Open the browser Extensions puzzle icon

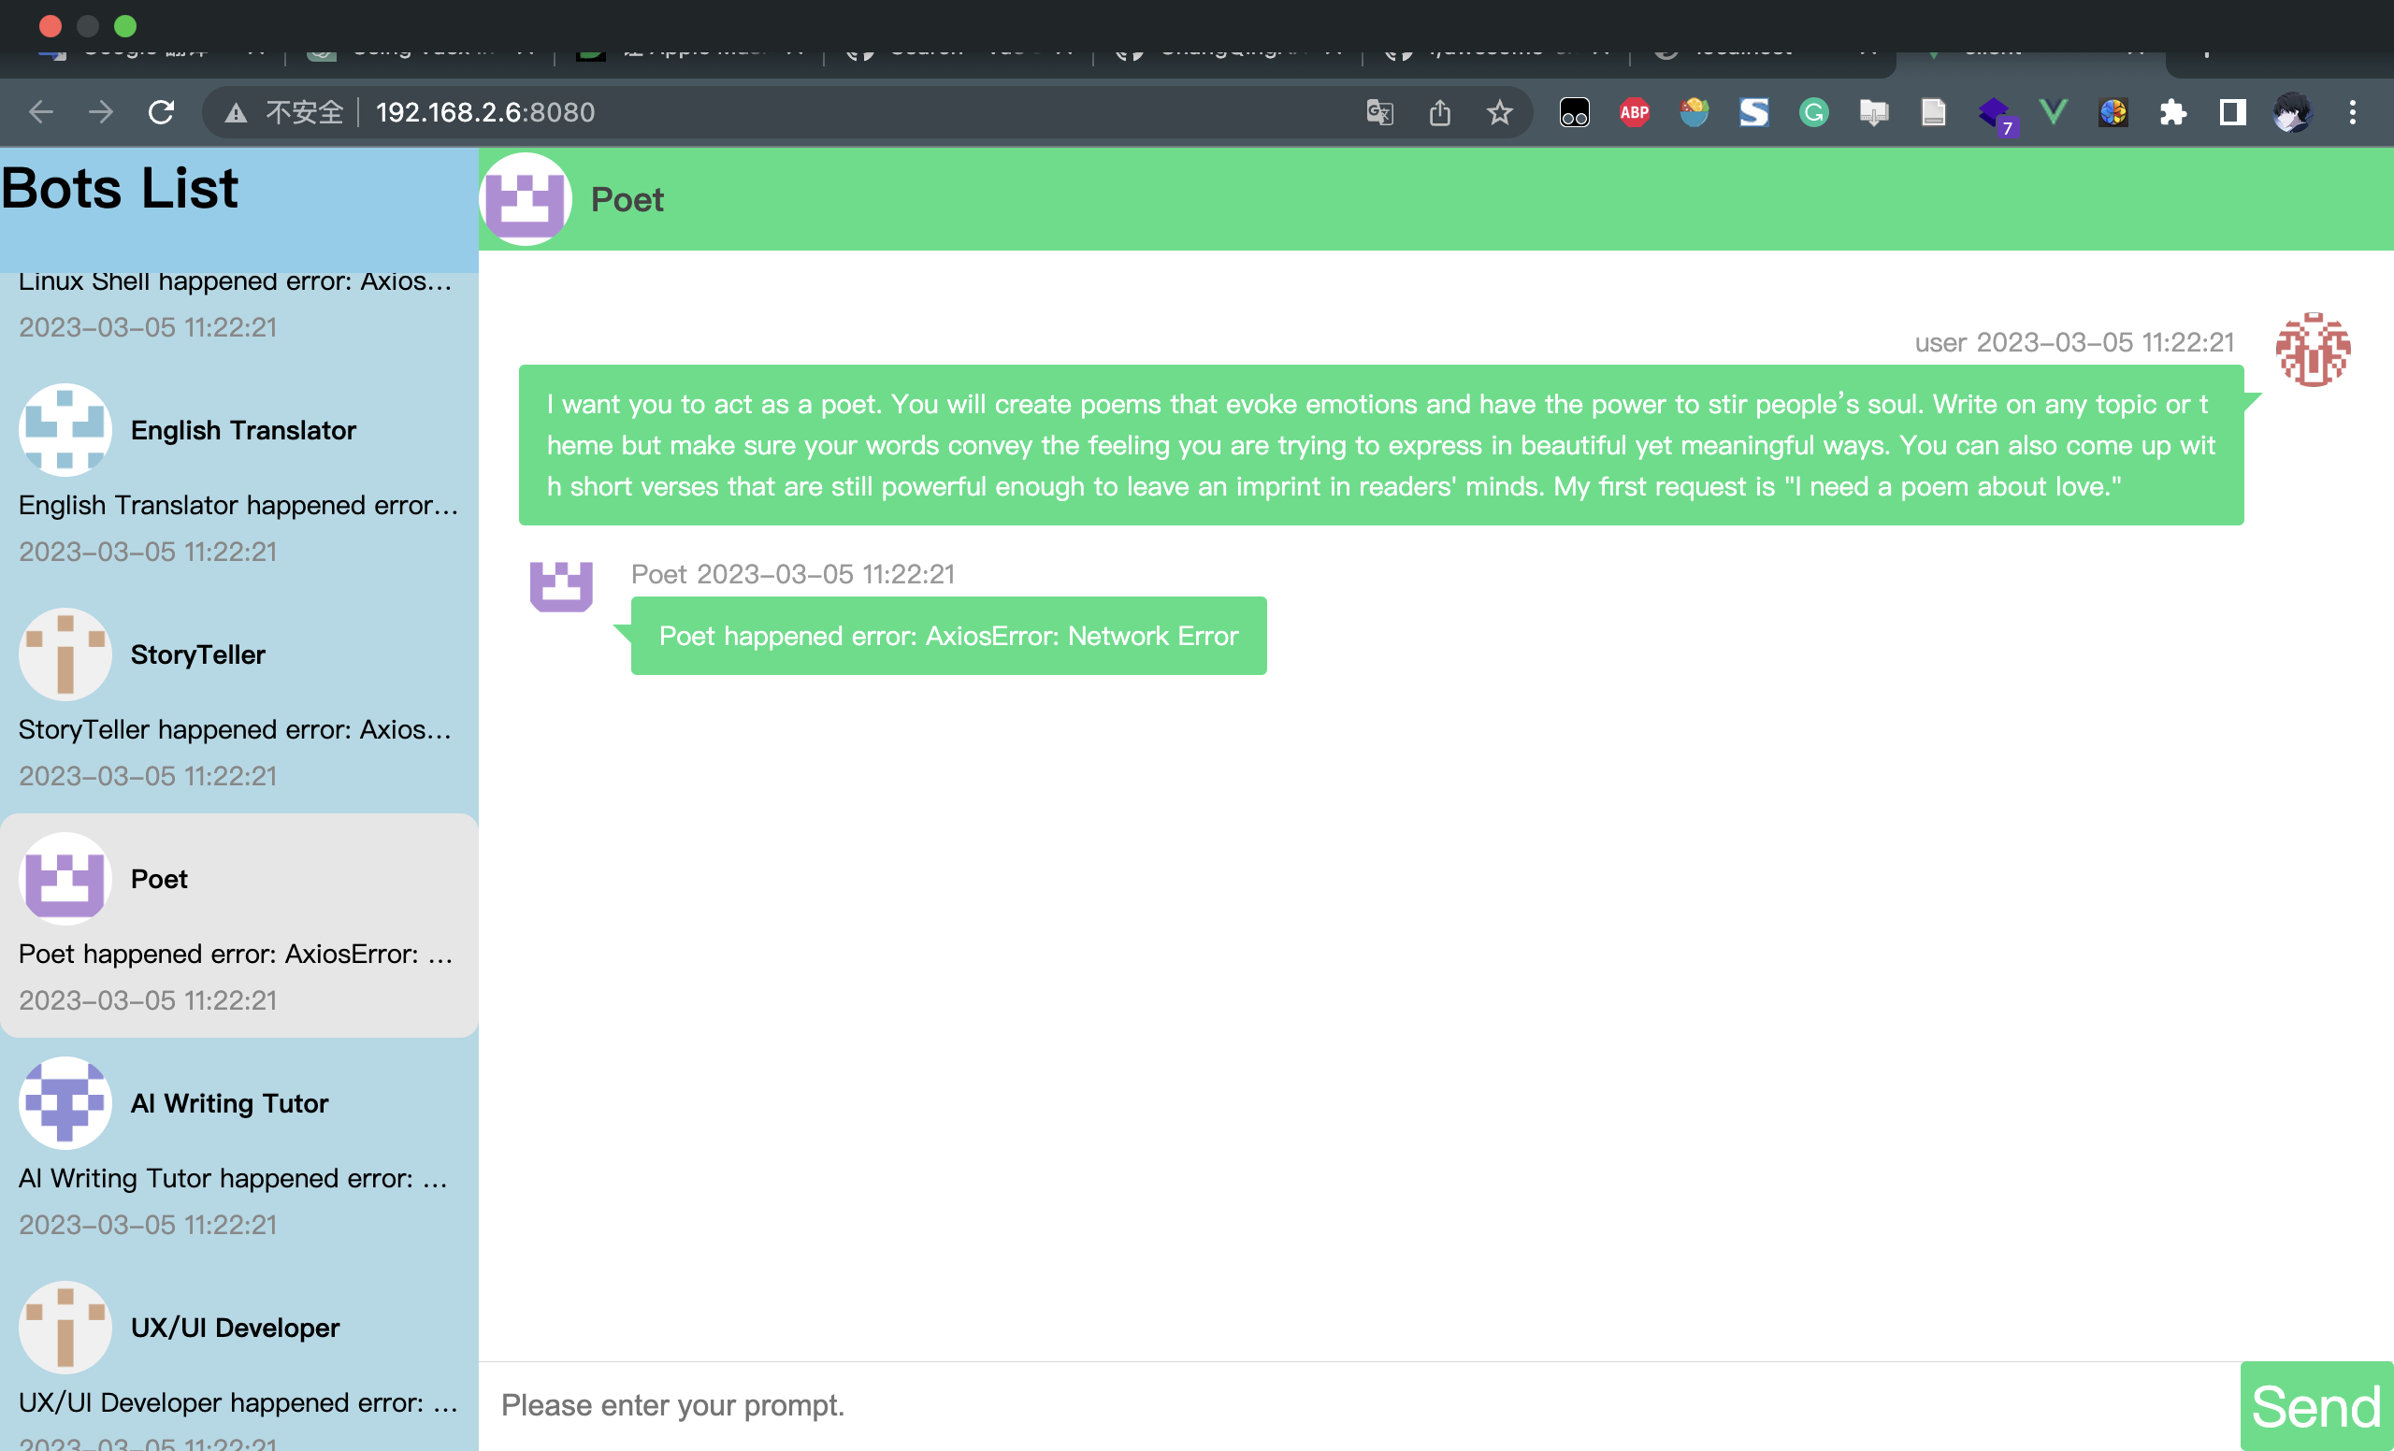click(2172, 113)
